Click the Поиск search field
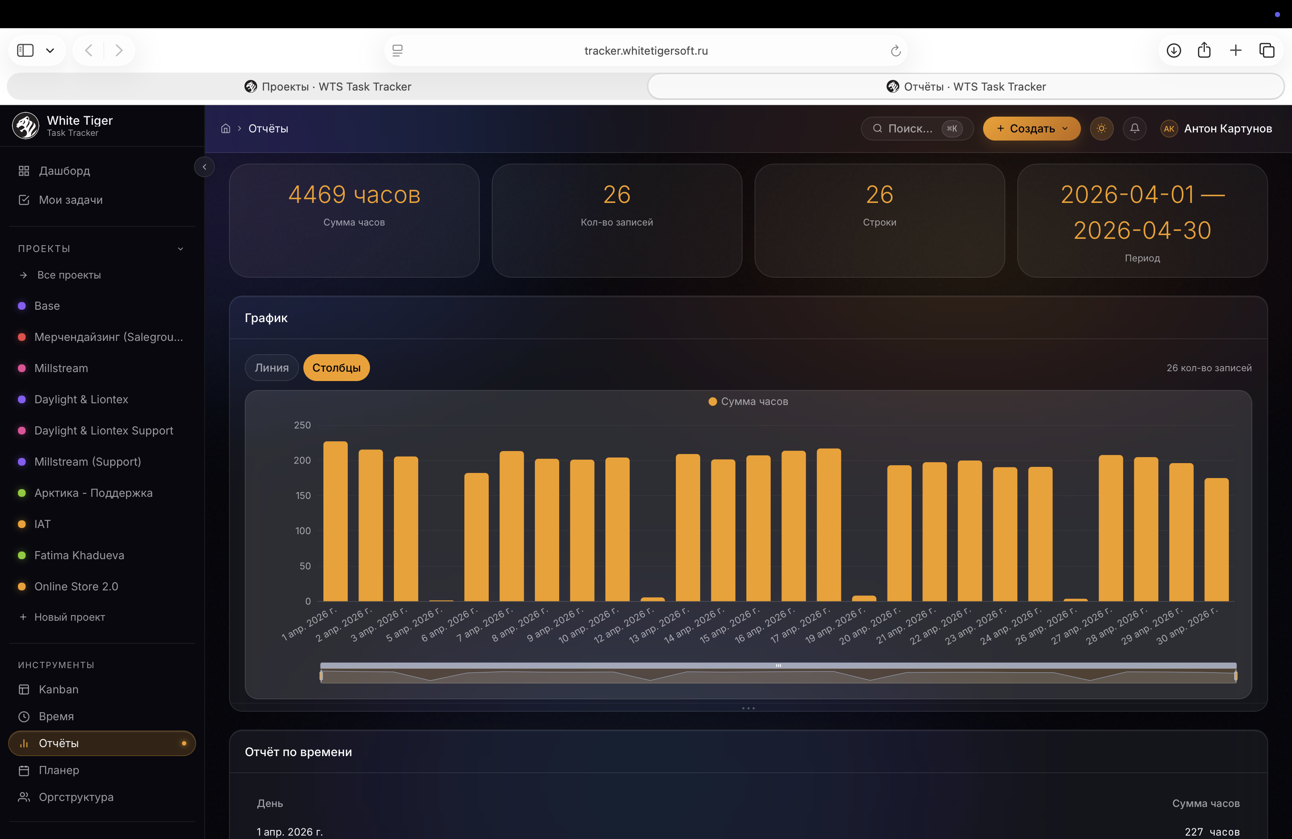 point(917,129)
